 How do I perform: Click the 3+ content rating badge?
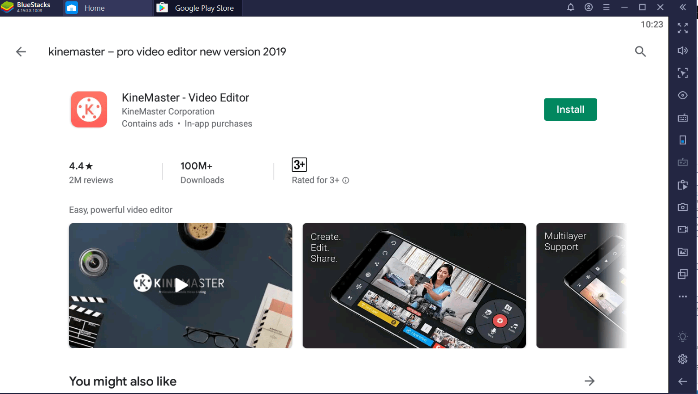pos(299,165)
